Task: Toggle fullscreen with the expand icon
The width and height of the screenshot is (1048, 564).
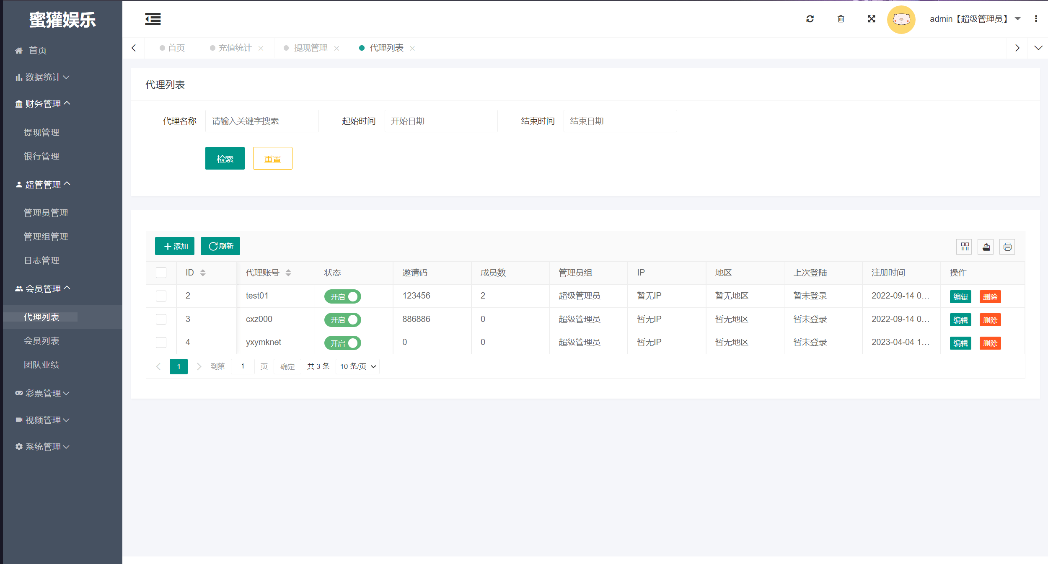Action: tap(872, 19)
